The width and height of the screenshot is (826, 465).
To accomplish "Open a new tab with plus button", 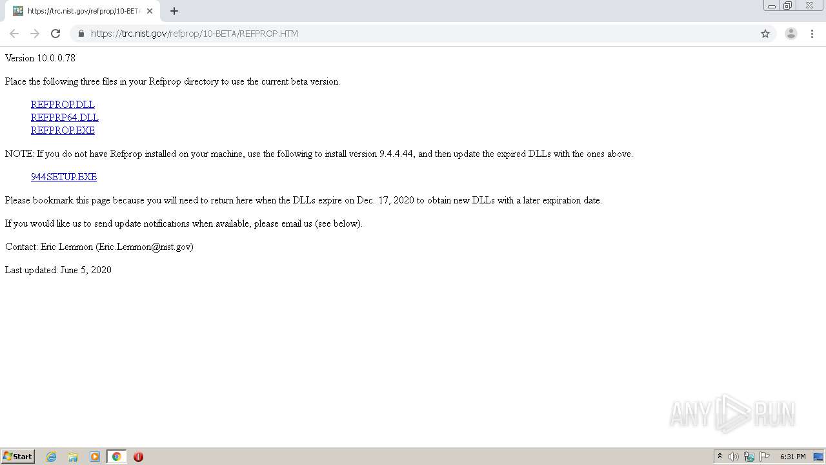I will (x=174, y=11).
